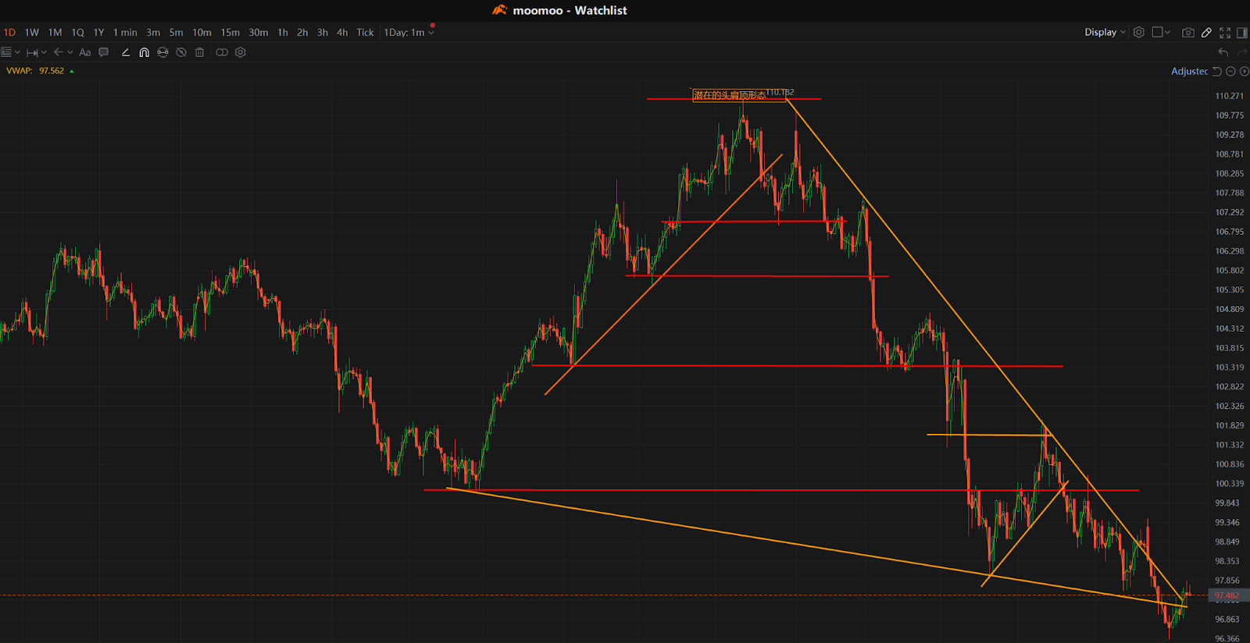This screenshot has width=1250, height=643.
Task: Select the 1 min interval tab
Action: 125,33
